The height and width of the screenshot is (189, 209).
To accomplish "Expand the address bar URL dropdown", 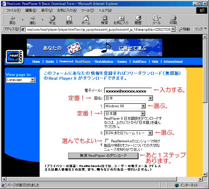I will pyautogui.click(x=173, y=29).
